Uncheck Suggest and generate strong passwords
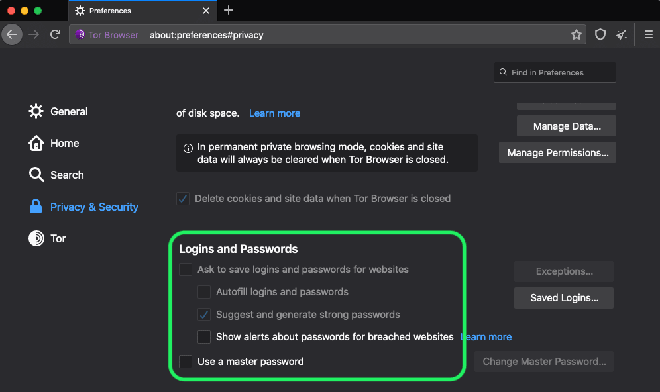 pyautogui.click(x=204, y=314)
